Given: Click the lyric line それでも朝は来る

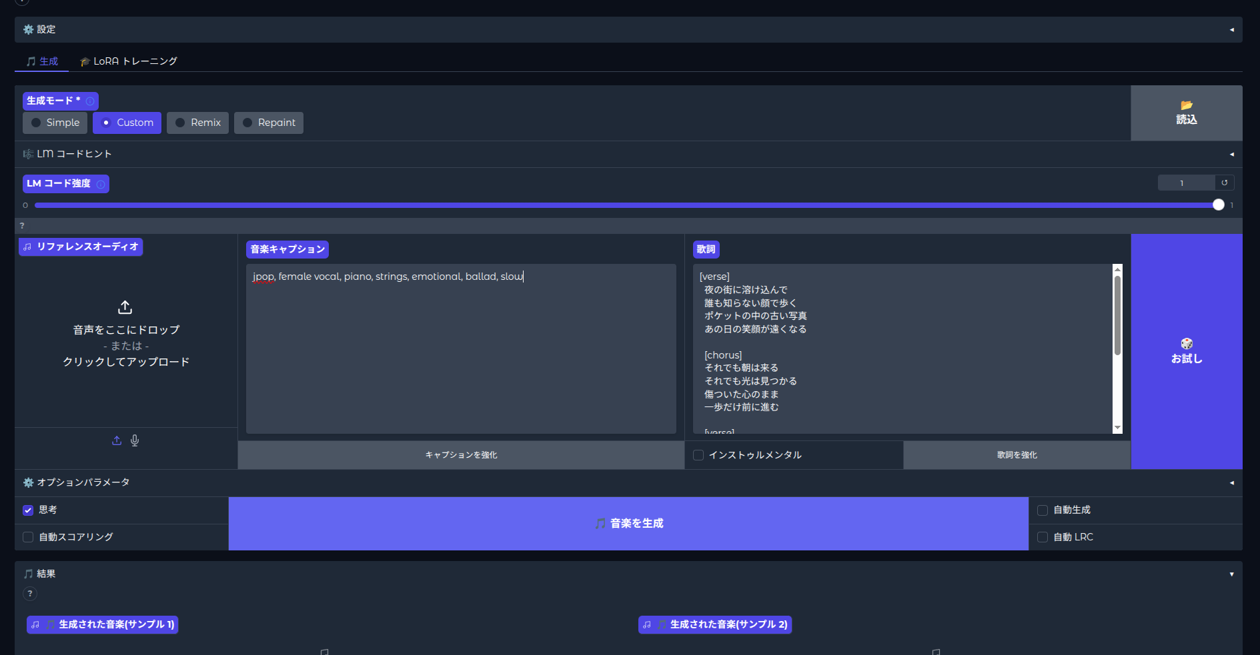Looking at the screenshot, I should 741,368.
